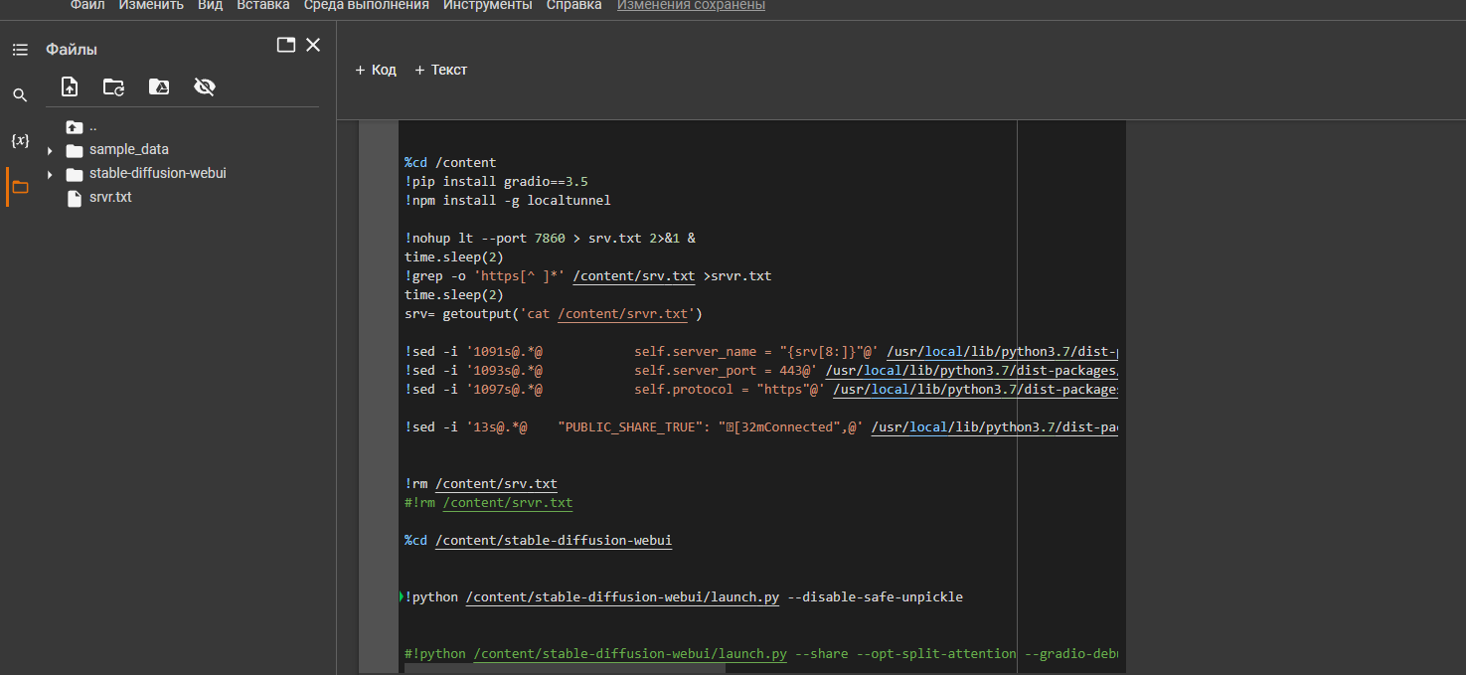1466x675 pixels.
Task: Open the search panel in the sidebar
Action: 20,94
